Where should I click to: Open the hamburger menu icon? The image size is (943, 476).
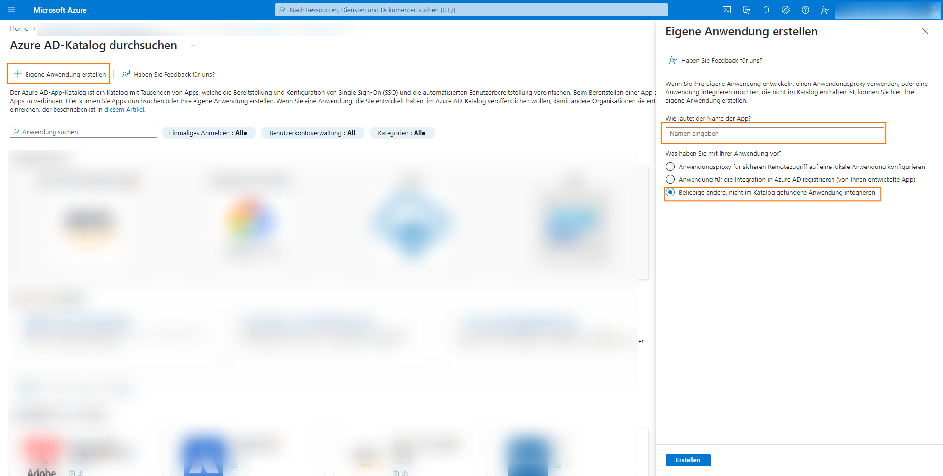(12, 10)
